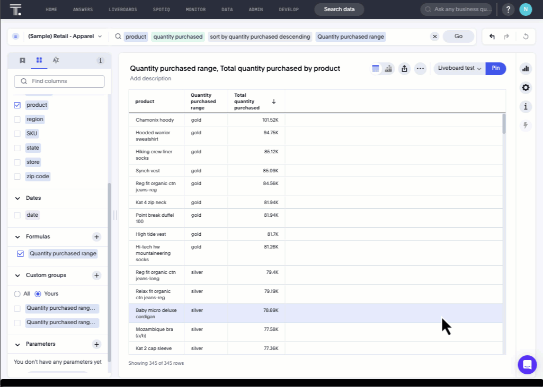The height and width of the screenshot is (387, 543).
Task: Click the more options ellipsis
Action: (420, 69)
